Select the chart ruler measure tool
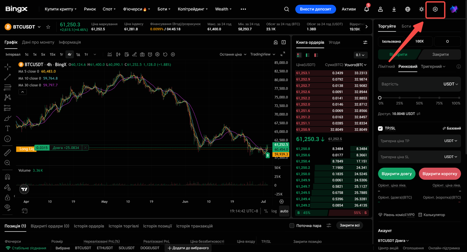The height and width of the screenshot is (252, 467). (x=7, y=153)
